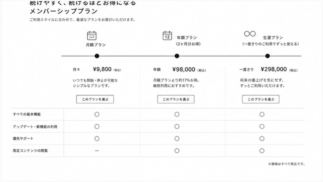Click the 月額プラン heading label

pyautogui.click(x=96, y=45)
